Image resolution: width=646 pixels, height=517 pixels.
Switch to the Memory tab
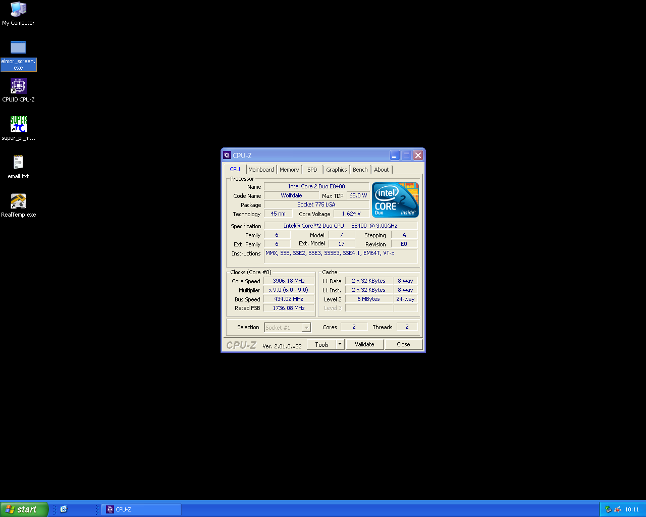point(289,170)
